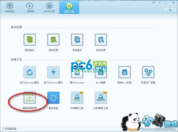Viewport: 178px width, 132px height.
Task: Click the 系统还原 label text
Action: (x=101, y=50)
